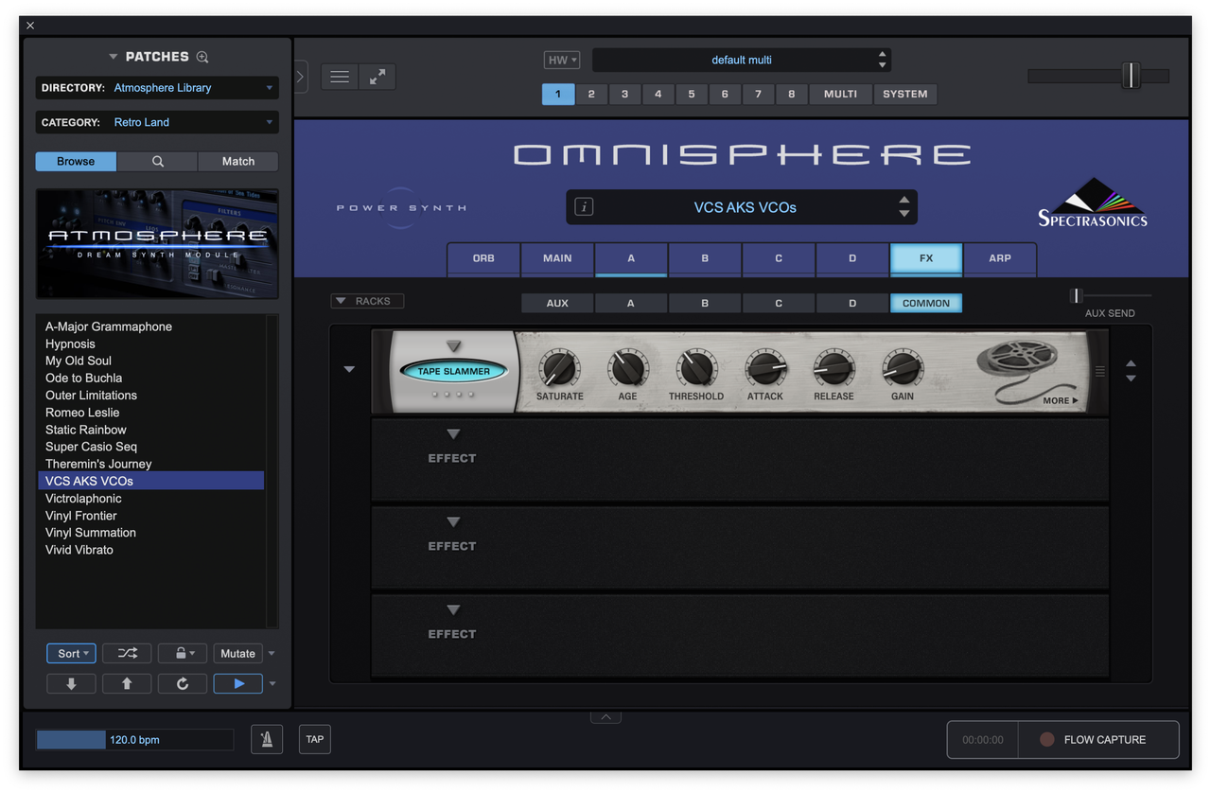Click the TAP tempo button
This screenshot has width=1211, height=793.
[315, 739]
